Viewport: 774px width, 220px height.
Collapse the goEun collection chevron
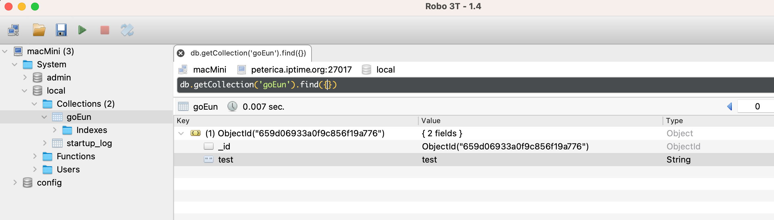44,117
